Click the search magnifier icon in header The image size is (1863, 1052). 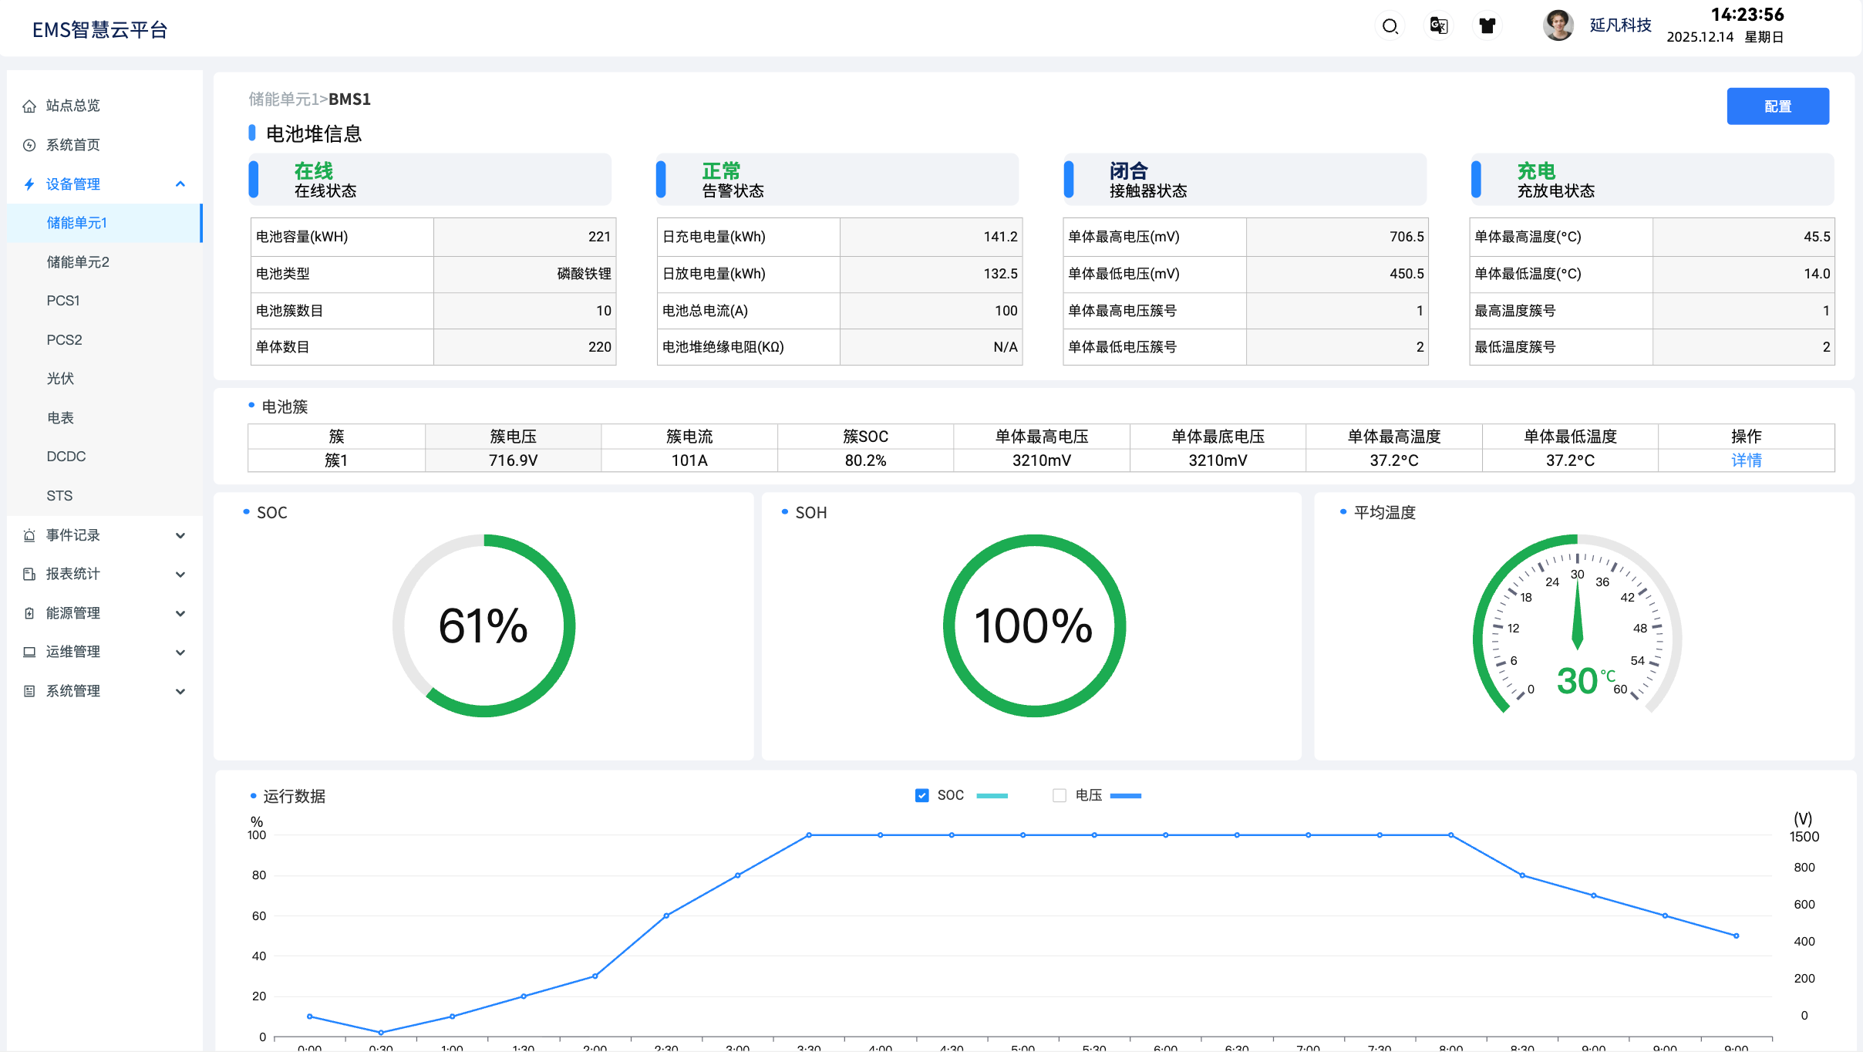point(1390,26)
